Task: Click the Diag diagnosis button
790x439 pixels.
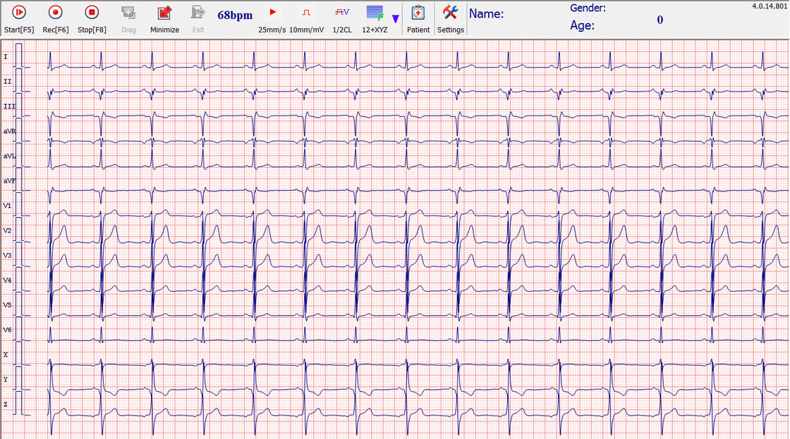Action: pyautogui.click(x=128, y=18)
